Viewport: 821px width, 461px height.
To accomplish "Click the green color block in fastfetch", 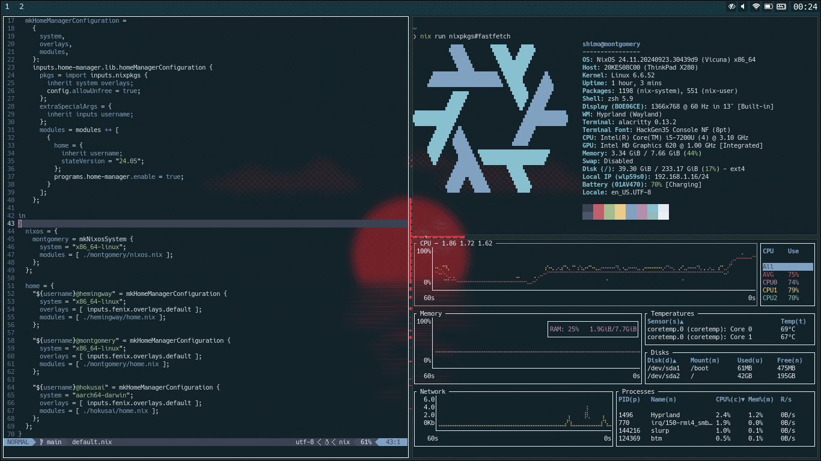I will (609, 212).
